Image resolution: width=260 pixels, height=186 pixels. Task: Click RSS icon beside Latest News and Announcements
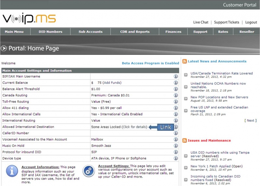(185, 61)
